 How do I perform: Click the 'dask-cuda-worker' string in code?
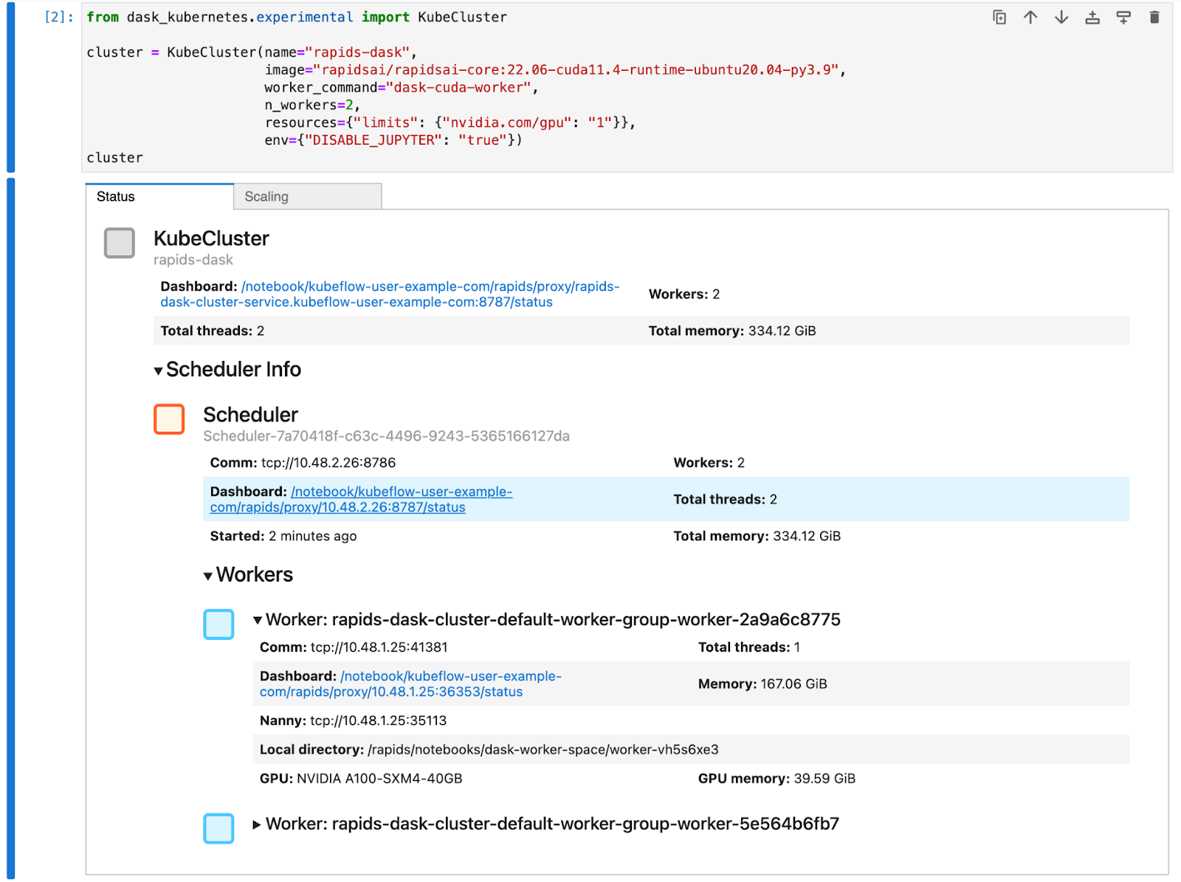coord(458,88)
